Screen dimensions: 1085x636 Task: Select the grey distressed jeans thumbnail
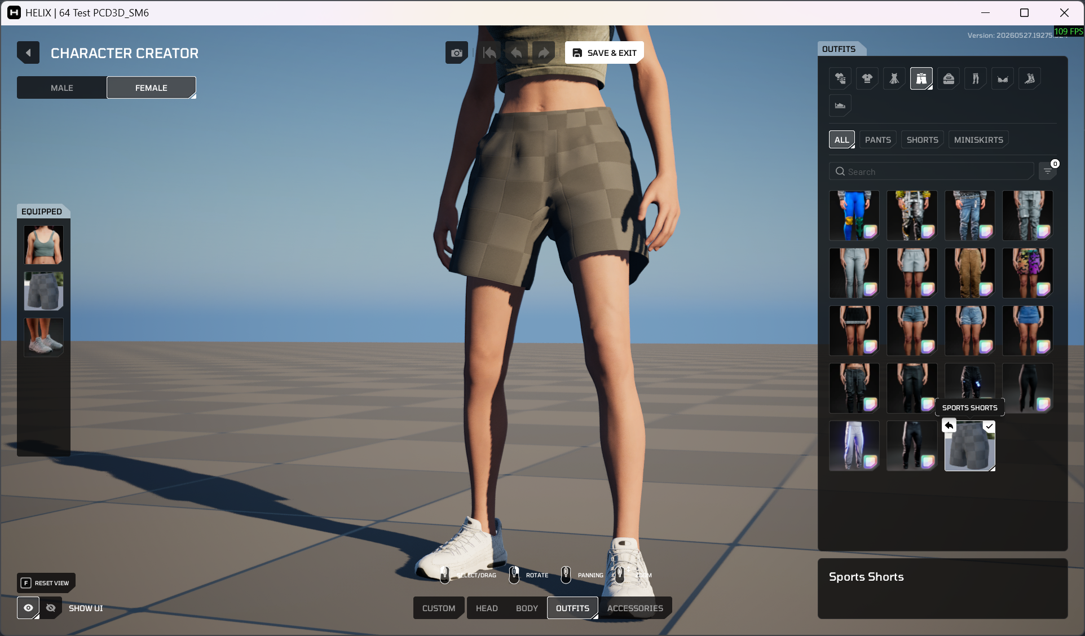(1027, 216)
